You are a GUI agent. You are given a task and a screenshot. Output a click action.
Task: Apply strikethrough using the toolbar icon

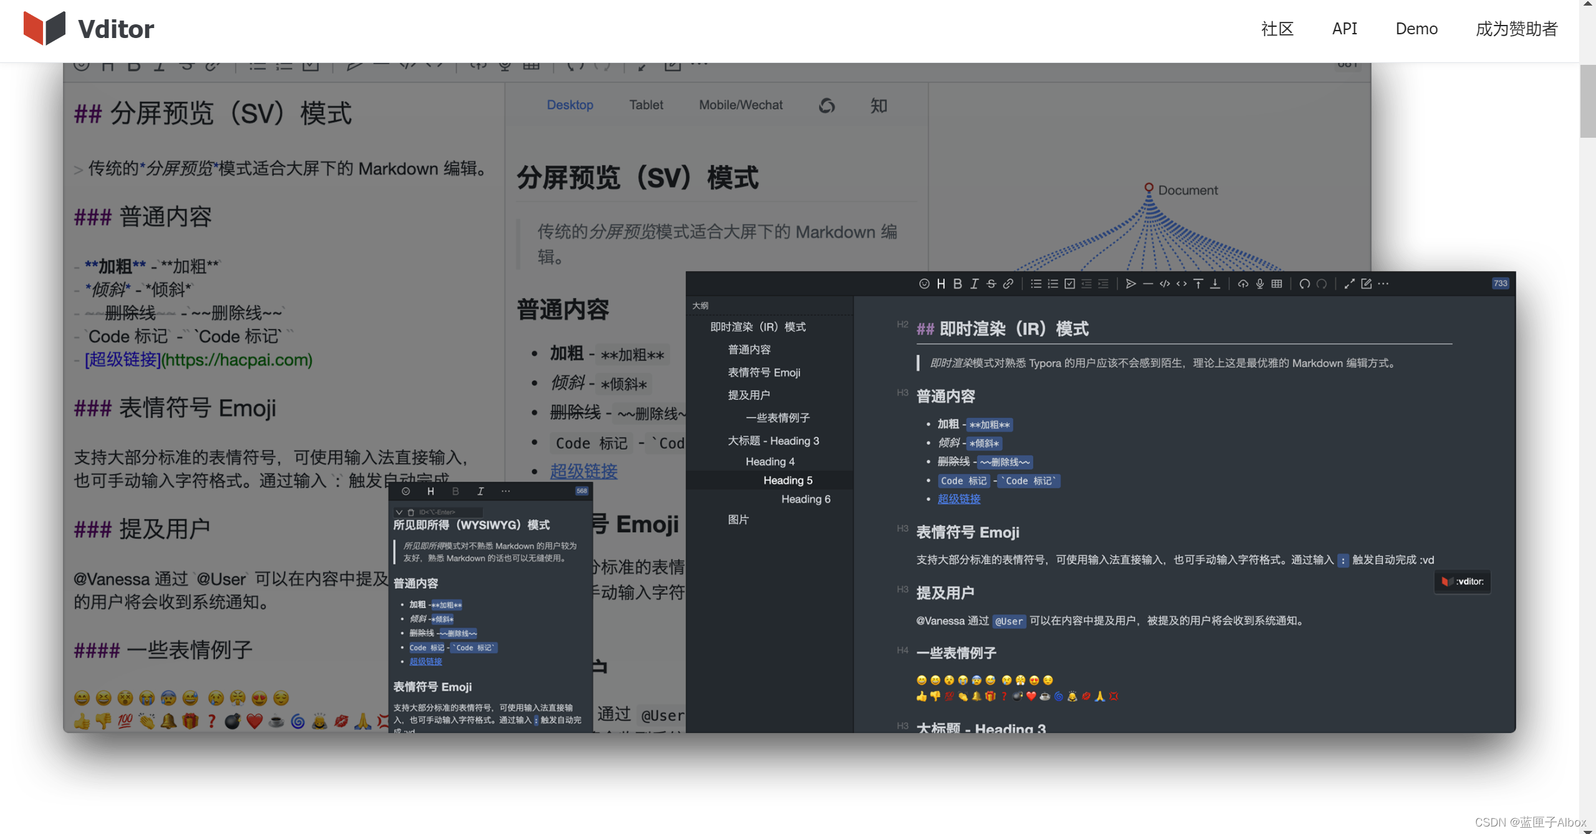click(991, 284)
